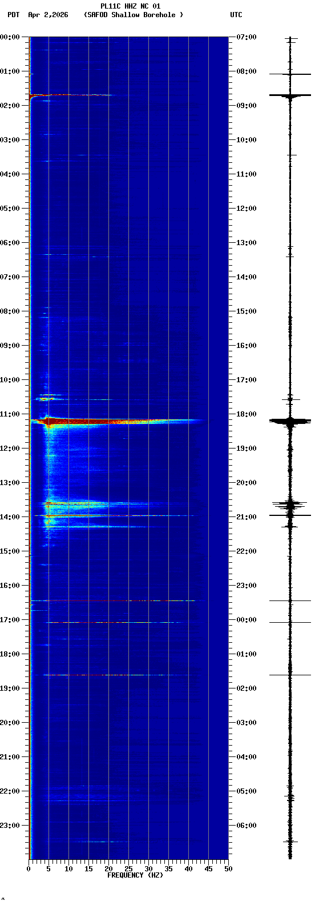Click the 21:00 UTC time label
The width and height of the screenshot is (315, 905).
247,517
